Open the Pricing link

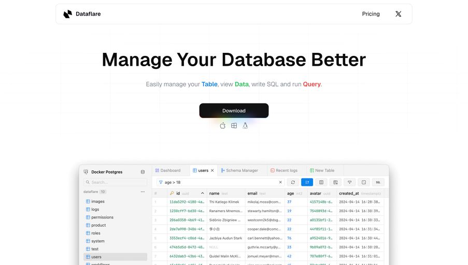pos(371,14)
